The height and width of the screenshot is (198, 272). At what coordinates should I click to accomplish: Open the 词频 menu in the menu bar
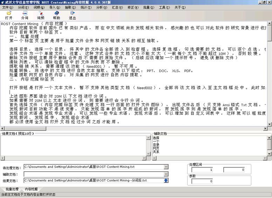(39, 7)
